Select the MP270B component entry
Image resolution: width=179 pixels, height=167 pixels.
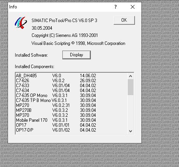tap(71, 110)
